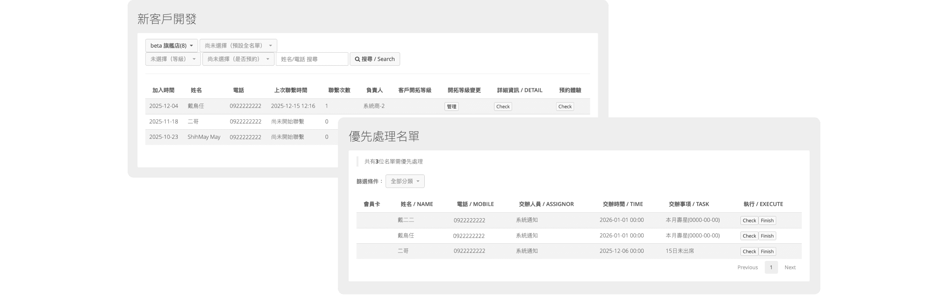Click the 搜尋 / Search button
This screenshot has width=948, height=296.
375,59
